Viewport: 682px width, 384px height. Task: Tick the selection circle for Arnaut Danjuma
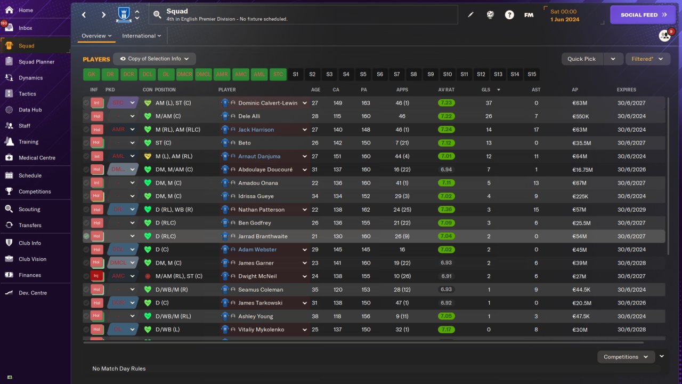(x=86, y=156)
